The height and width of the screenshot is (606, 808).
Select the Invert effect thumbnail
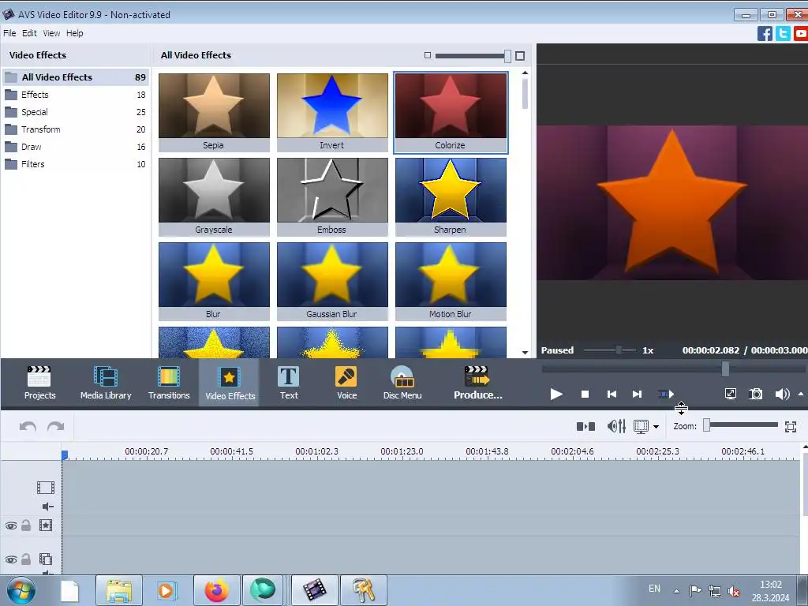point(332,112)
